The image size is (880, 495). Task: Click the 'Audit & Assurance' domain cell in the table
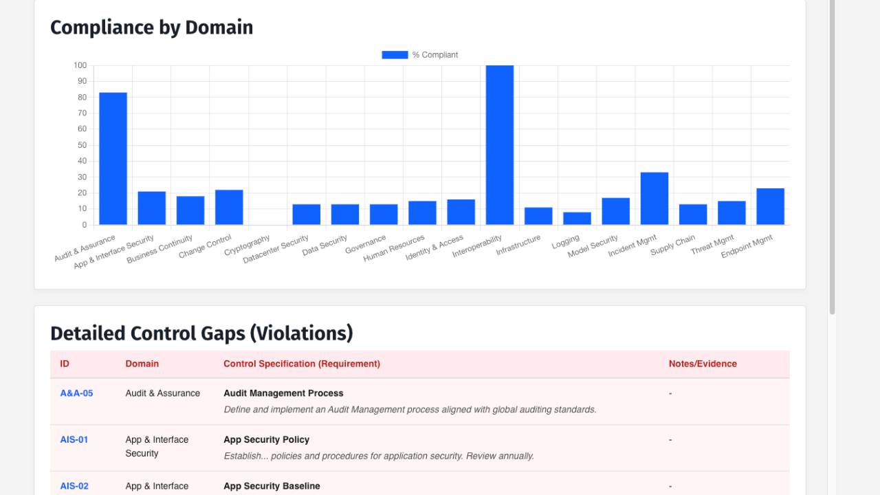click(x=163, y=393)
